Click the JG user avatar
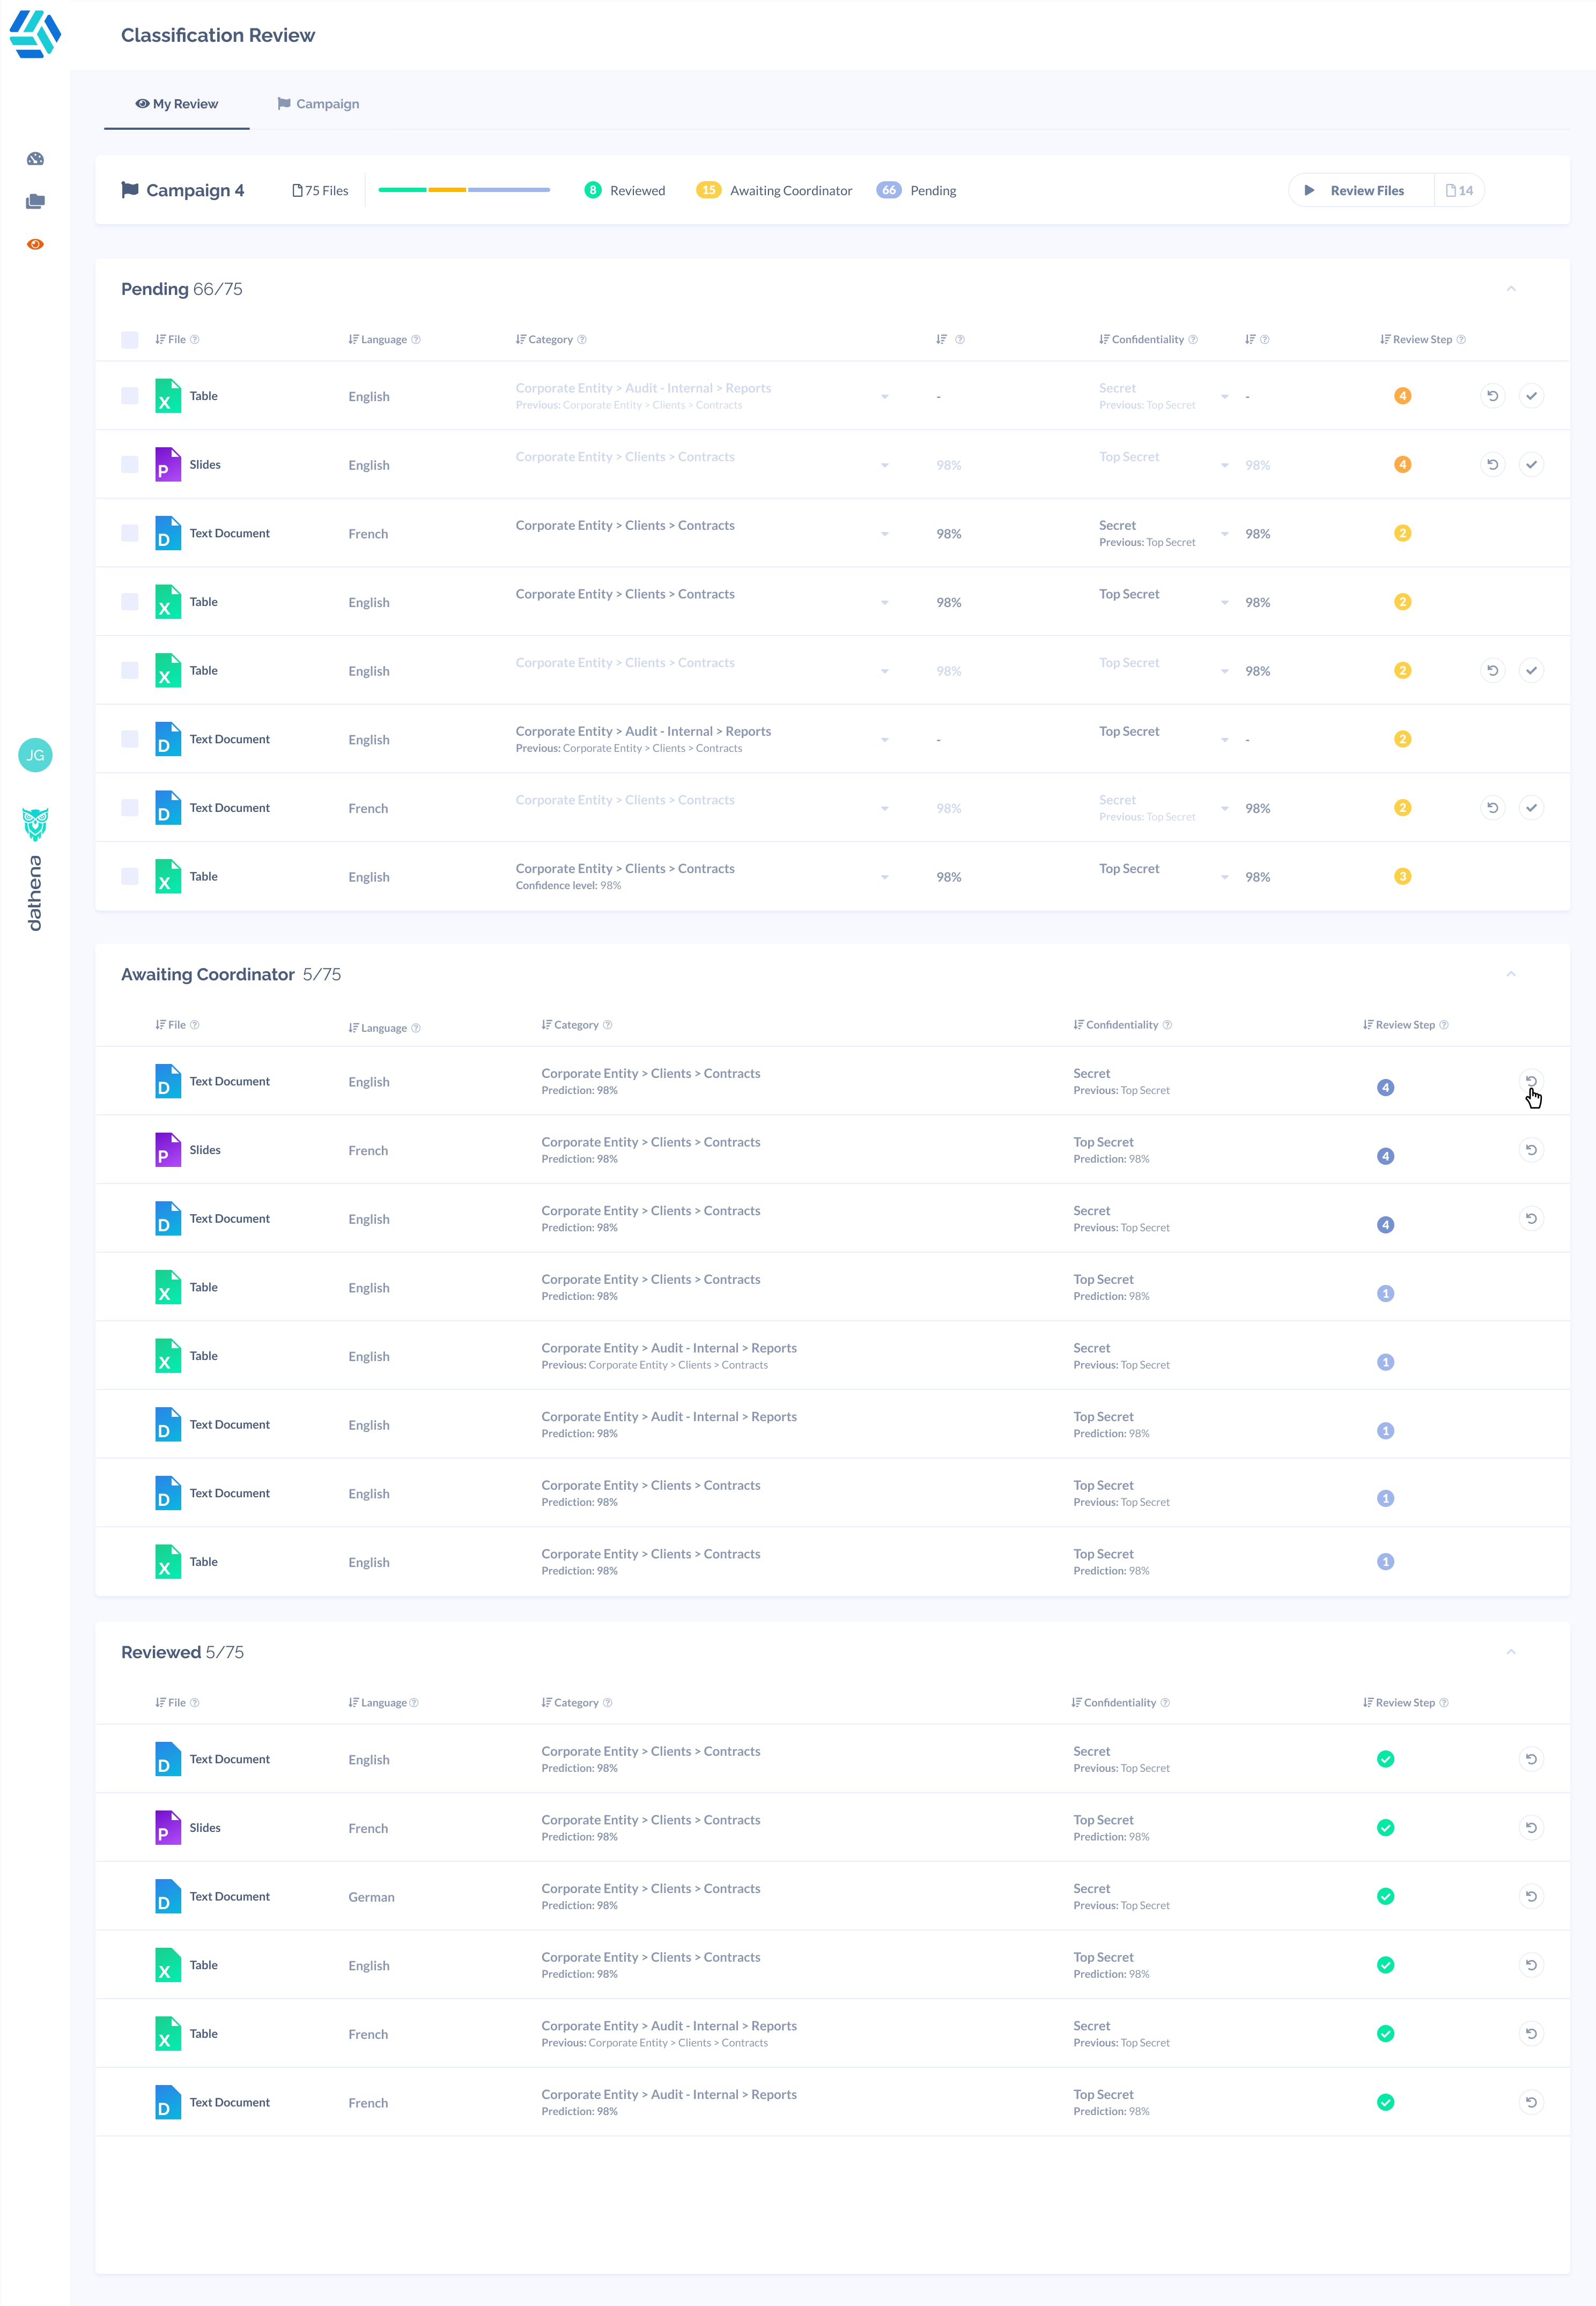 (x=35, y=755)
